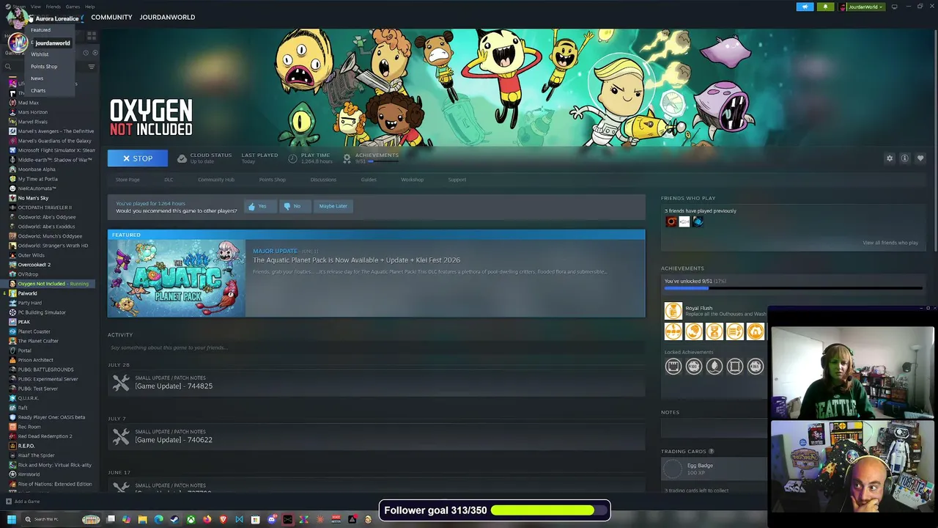The height and width of the screenshot is (528, 938).
Task: Click the activity 'Say something' input field
Action: coord(376,348)
